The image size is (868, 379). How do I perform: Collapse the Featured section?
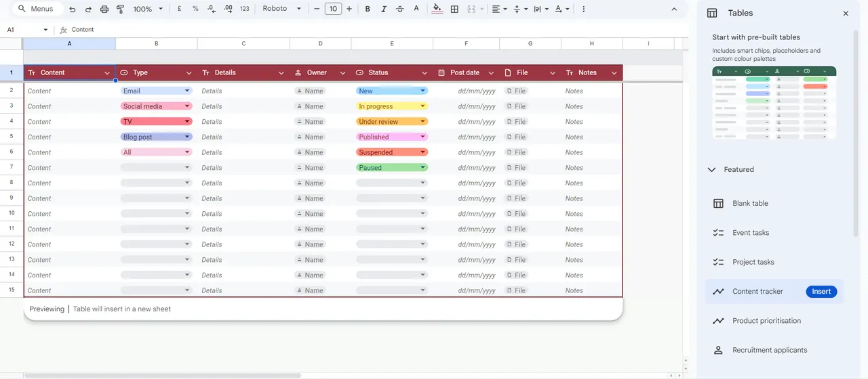(x=711, y=170)
